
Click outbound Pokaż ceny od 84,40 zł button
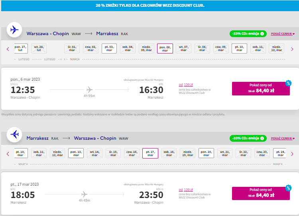[261, 89]
